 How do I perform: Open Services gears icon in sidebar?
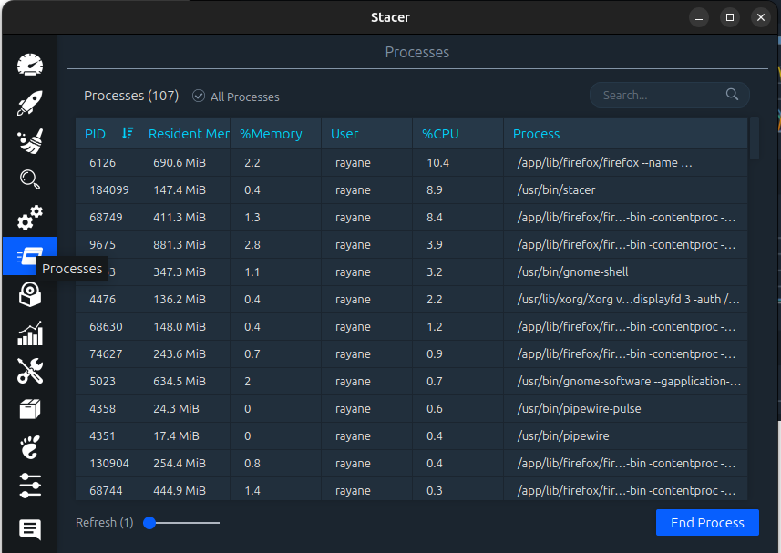tap(30, 218)
